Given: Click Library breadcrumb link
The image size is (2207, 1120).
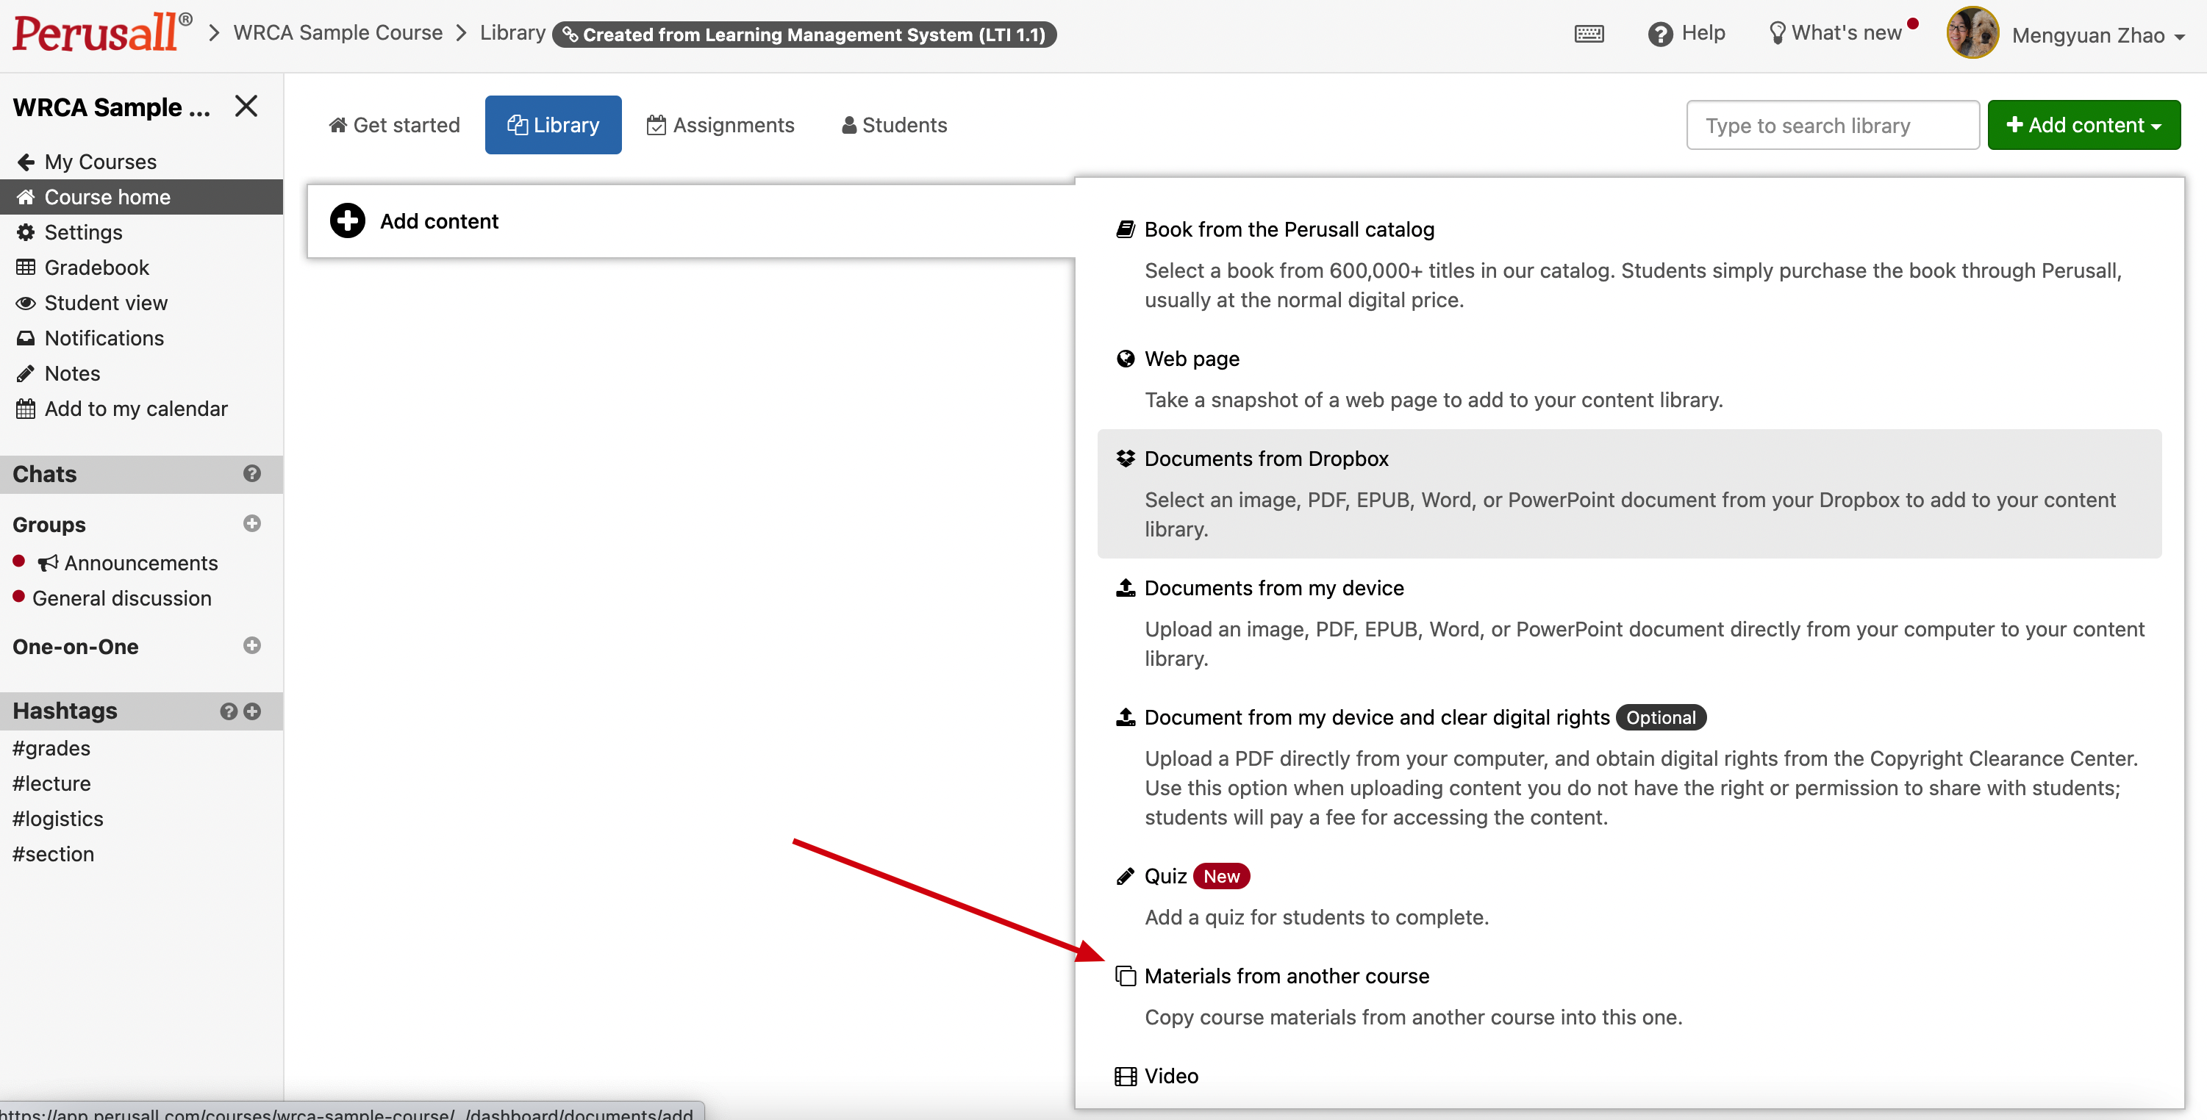Looking at the screenshot, I should [x=512, y=32].
